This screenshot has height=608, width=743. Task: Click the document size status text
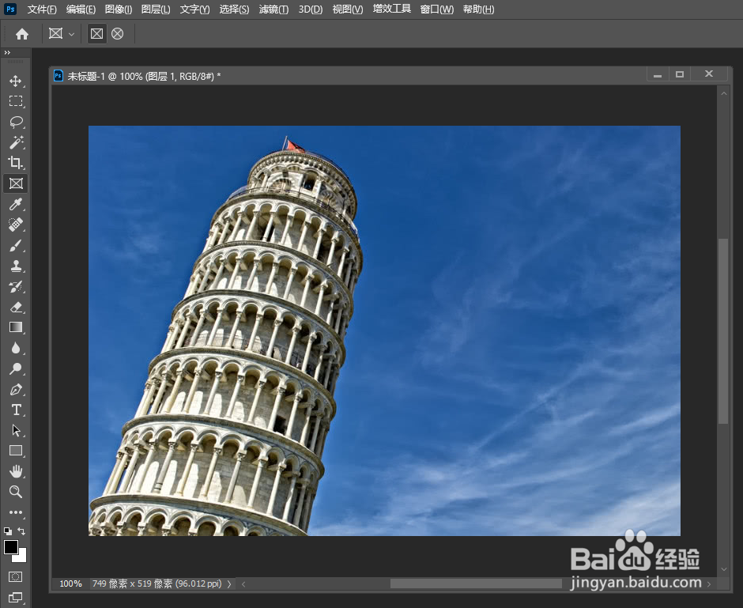[157, 583]
